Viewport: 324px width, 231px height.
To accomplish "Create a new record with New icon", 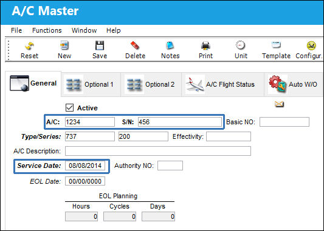I will click(x=64, y=45).
